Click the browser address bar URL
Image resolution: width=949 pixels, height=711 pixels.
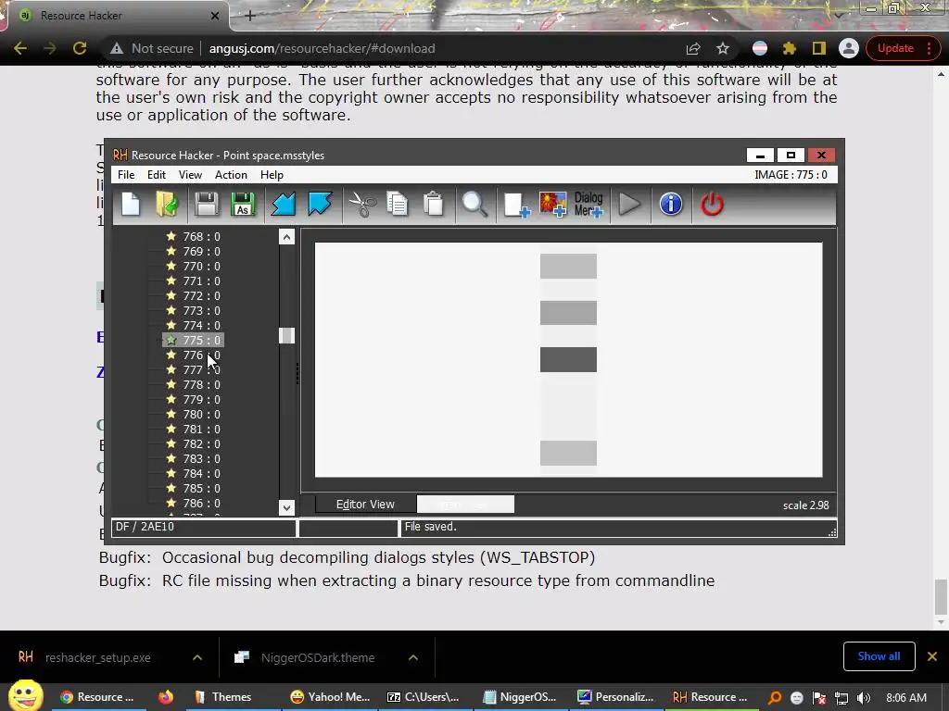pos(322,48)
